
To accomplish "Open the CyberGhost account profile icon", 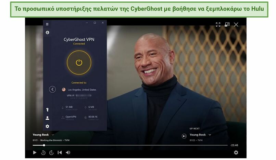I will pos(47,118).
